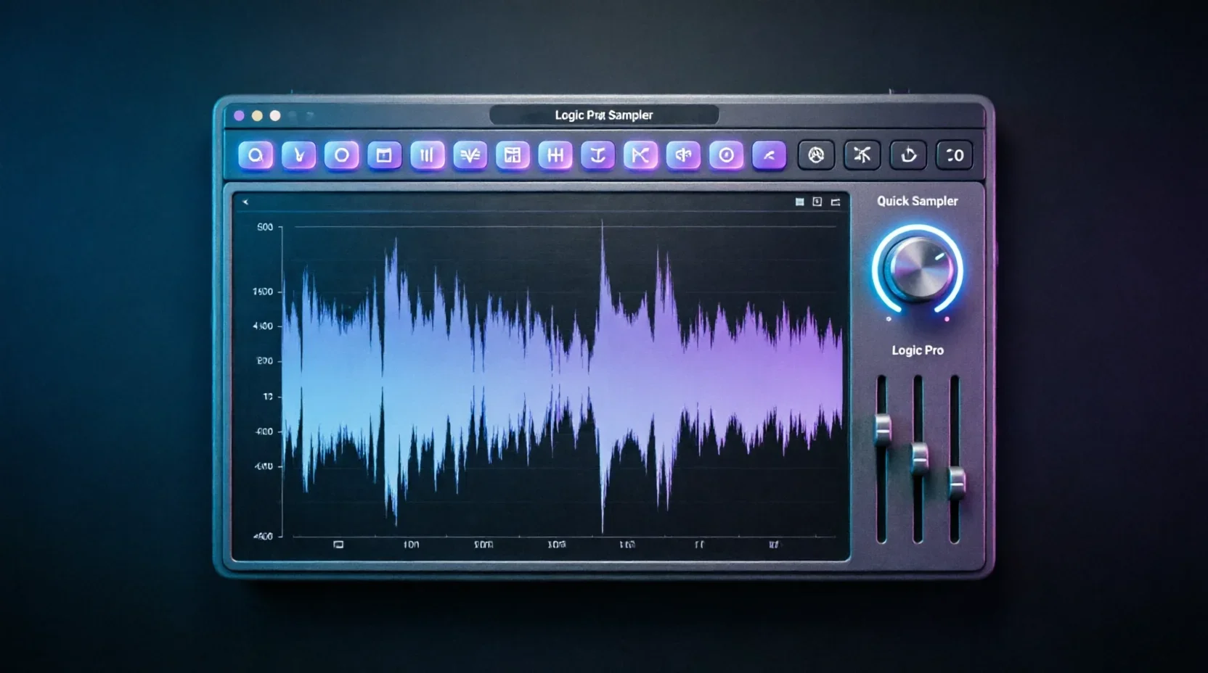Open the calendar-style window icon
Viewport: 1208px width, 673px height.
pyautogui.click(x=384, y=155)
